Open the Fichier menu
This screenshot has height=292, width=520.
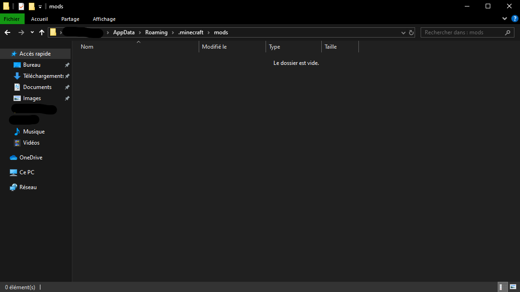[12, 19]
